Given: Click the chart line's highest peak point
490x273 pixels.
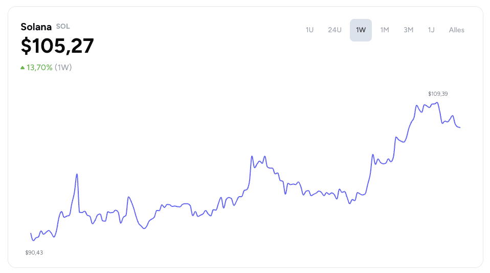Looking at the screenshot, I should coord(437,102).
